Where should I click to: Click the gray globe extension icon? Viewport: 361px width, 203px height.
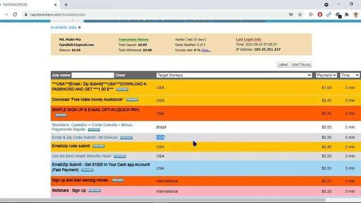point(311,15)
